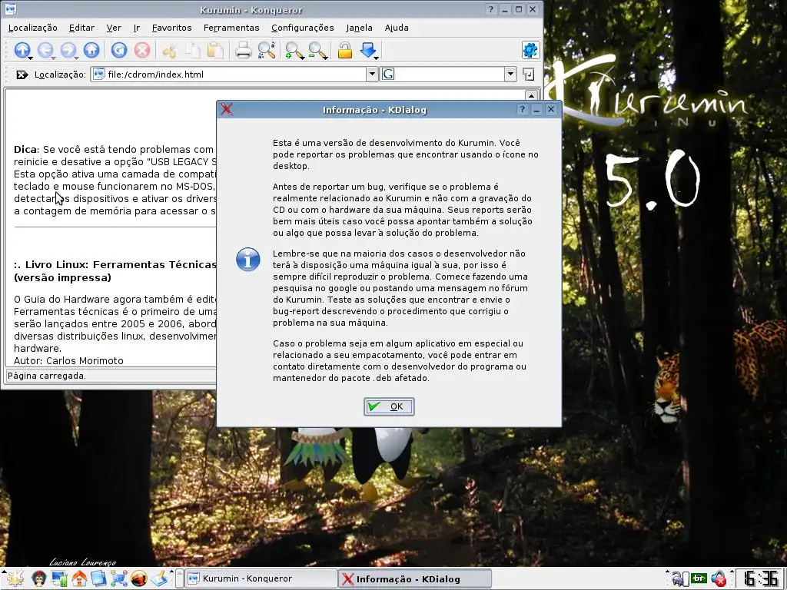The width and height of the screenshot is (787, 590).
Task: Click the network connections panel icon
Action: coord(119,579)
